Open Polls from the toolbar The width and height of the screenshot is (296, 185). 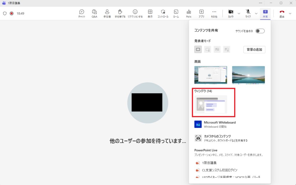[x=188, y=13]
